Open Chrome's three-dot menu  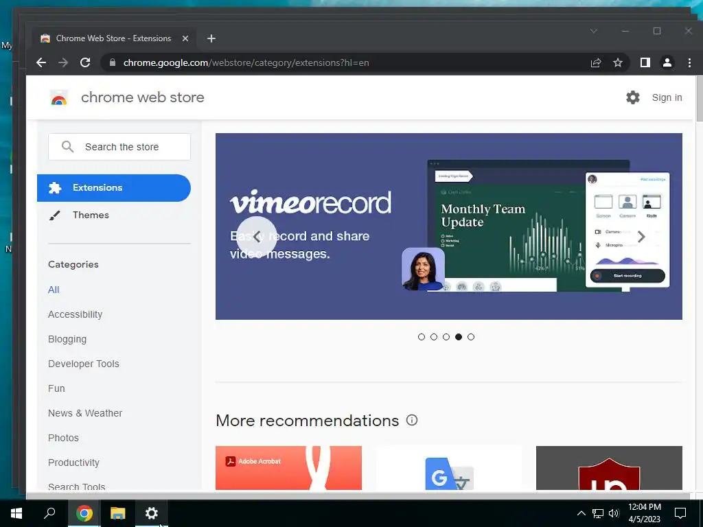689,62
